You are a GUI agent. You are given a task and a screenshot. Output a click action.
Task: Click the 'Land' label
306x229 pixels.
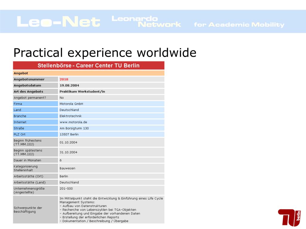click(x=17, y=110)
